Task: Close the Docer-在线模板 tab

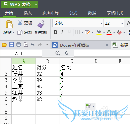Action: coord(107,45)
